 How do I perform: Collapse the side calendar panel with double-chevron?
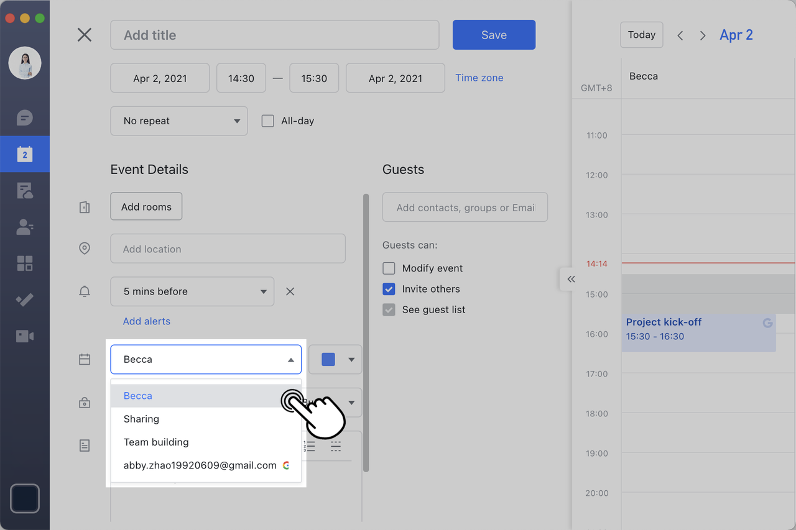(571, 279)
